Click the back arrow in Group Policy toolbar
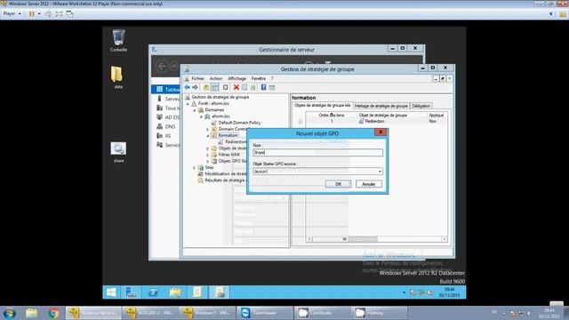 click(187, 87)
